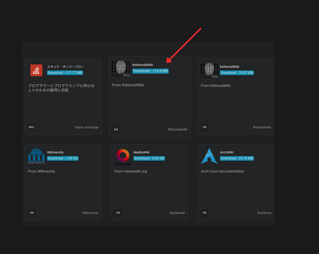The width and height of the screenshot is (319, 254).
Task: Open the Wikiversity title link
Action: 55,152
